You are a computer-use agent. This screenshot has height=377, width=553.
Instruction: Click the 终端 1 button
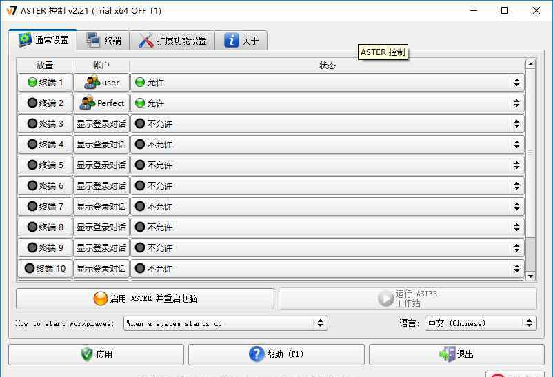click(45, 83)
